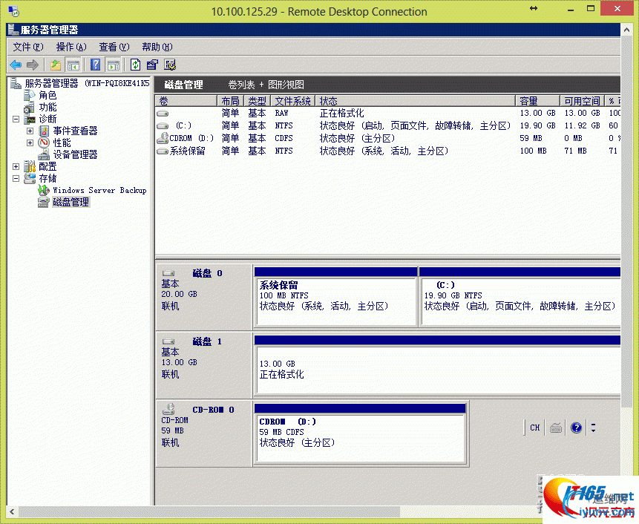The height and width of the screenshot is (524, 639).
Task: Sort by the 卷 column header
Action: [186, 101]
